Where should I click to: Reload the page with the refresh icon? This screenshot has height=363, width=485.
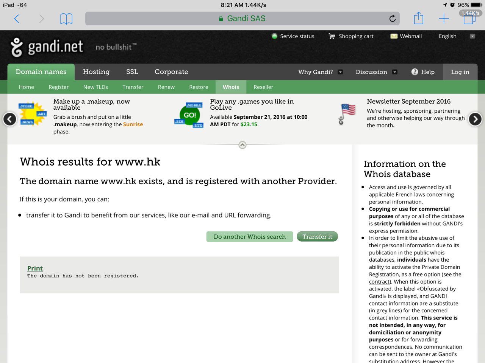pyautogui.click(x=393, y=18)
